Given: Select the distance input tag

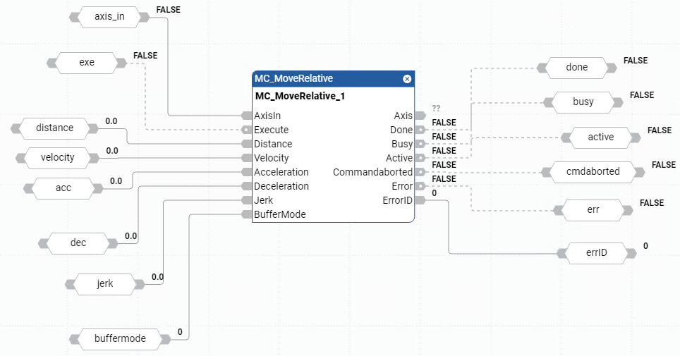Looking at the screenshot, I should 54,128.
